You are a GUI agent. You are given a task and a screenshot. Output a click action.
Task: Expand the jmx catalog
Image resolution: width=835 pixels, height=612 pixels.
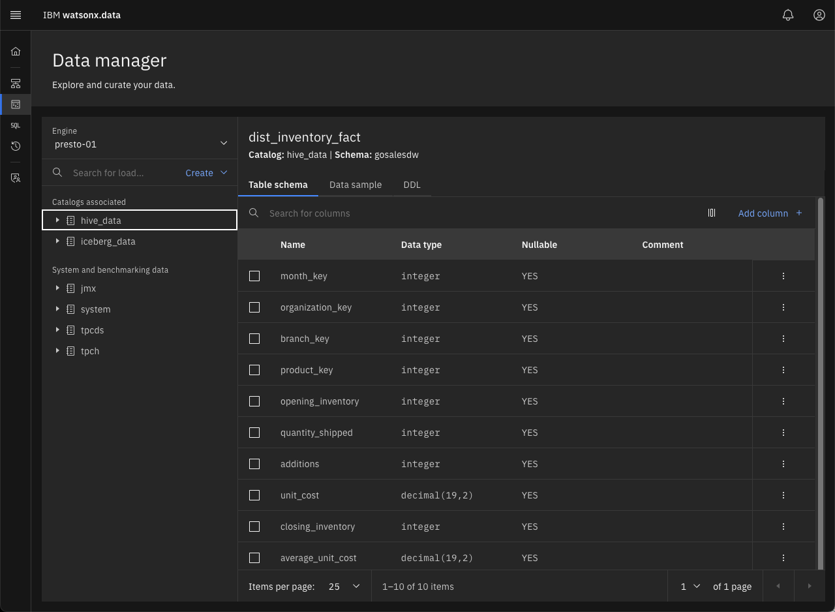tap(57, 288)
